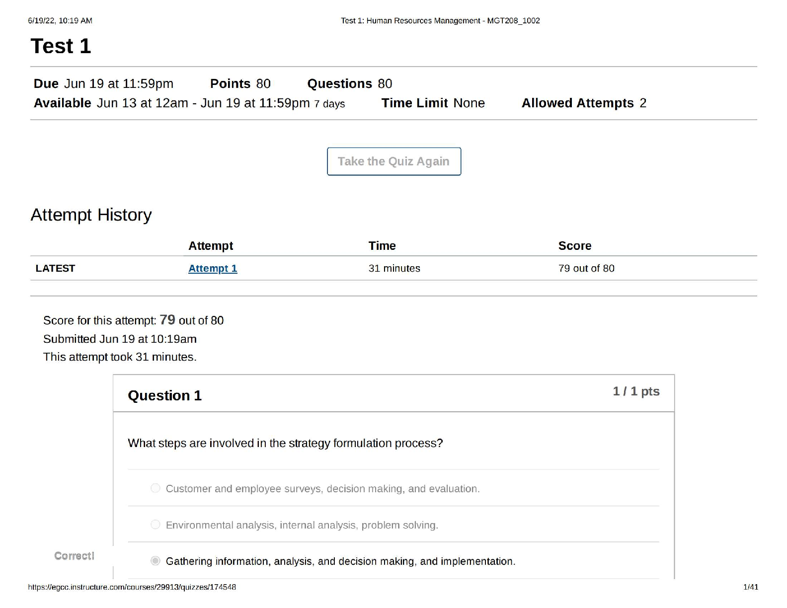787x608 pixels.
Task: Click the quiz URL in the page footer
Action: 132,587
